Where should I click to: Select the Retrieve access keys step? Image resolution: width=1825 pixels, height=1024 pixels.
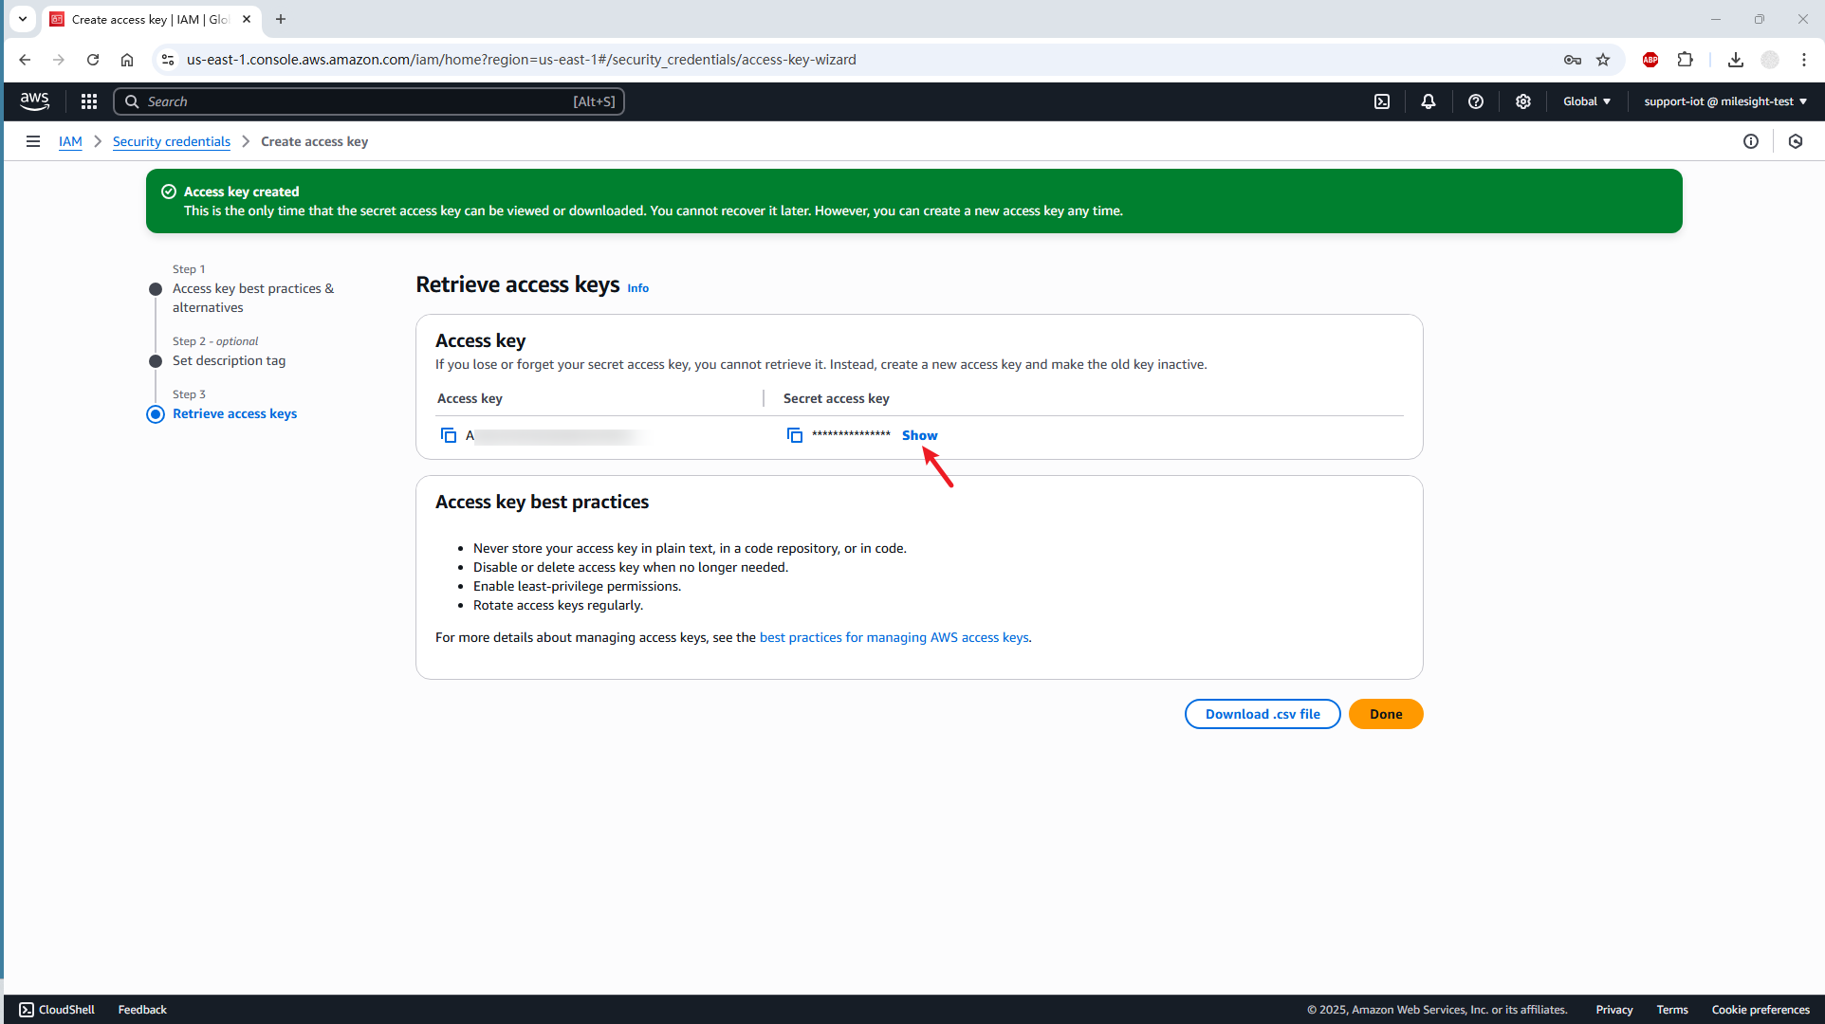tap(234, 413)
